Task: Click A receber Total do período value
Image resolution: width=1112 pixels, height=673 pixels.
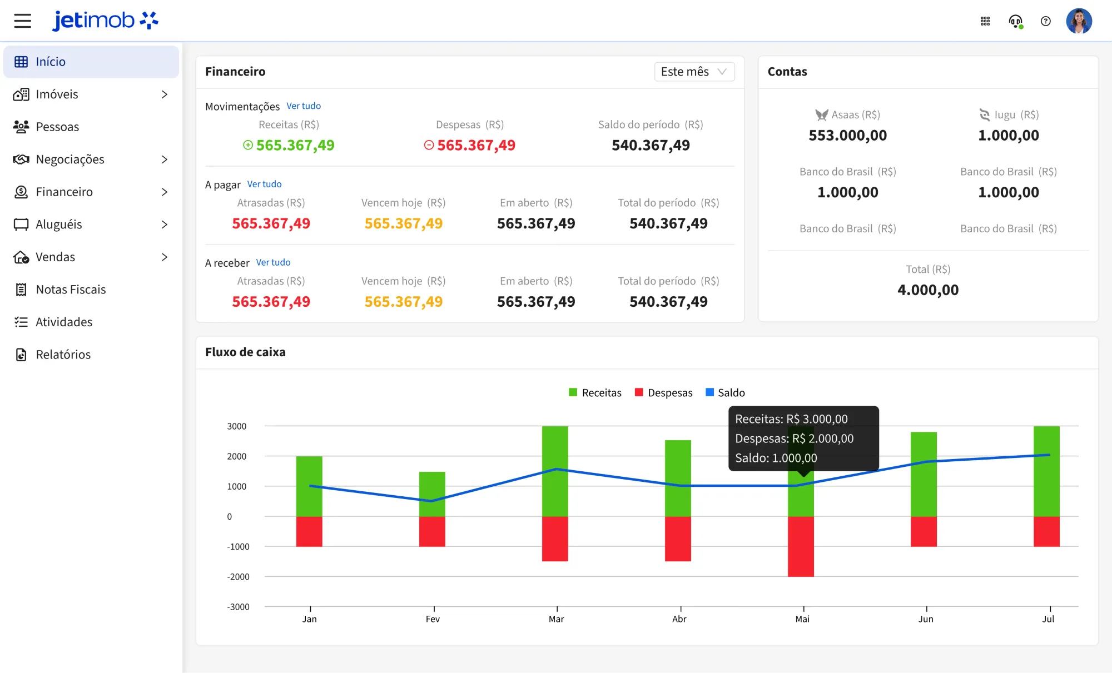Action: pyautogui.click(x=668, y=302)
